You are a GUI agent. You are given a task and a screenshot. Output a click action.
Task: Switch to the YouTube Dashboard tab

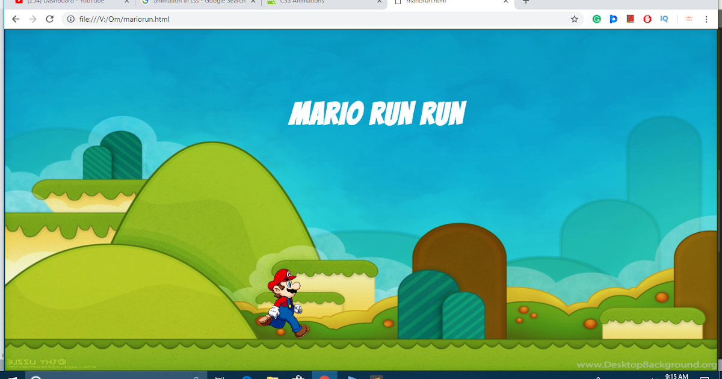tap(66, 2)
